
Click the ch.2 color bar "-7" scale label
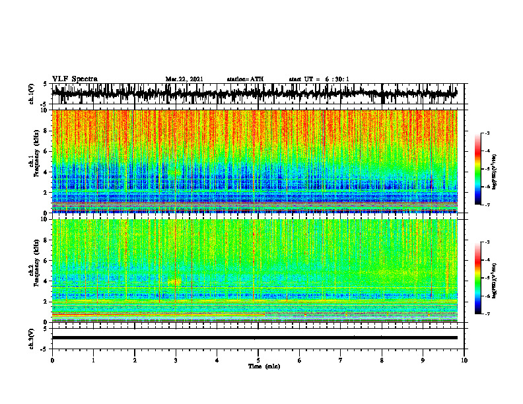(x=487, y=314)
